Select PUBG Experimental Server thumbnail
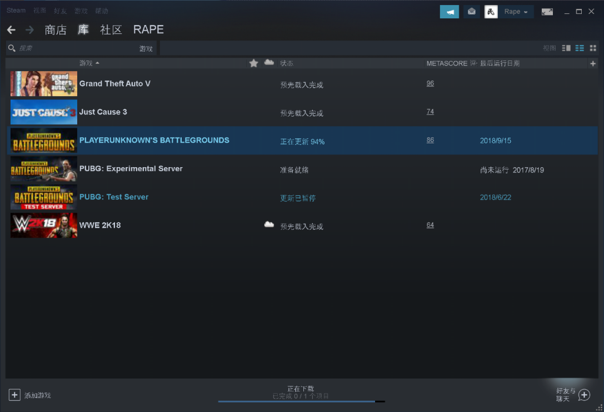The height and width of the screenshot is (412, 604). pyautogui.click(x=43, y=169)
